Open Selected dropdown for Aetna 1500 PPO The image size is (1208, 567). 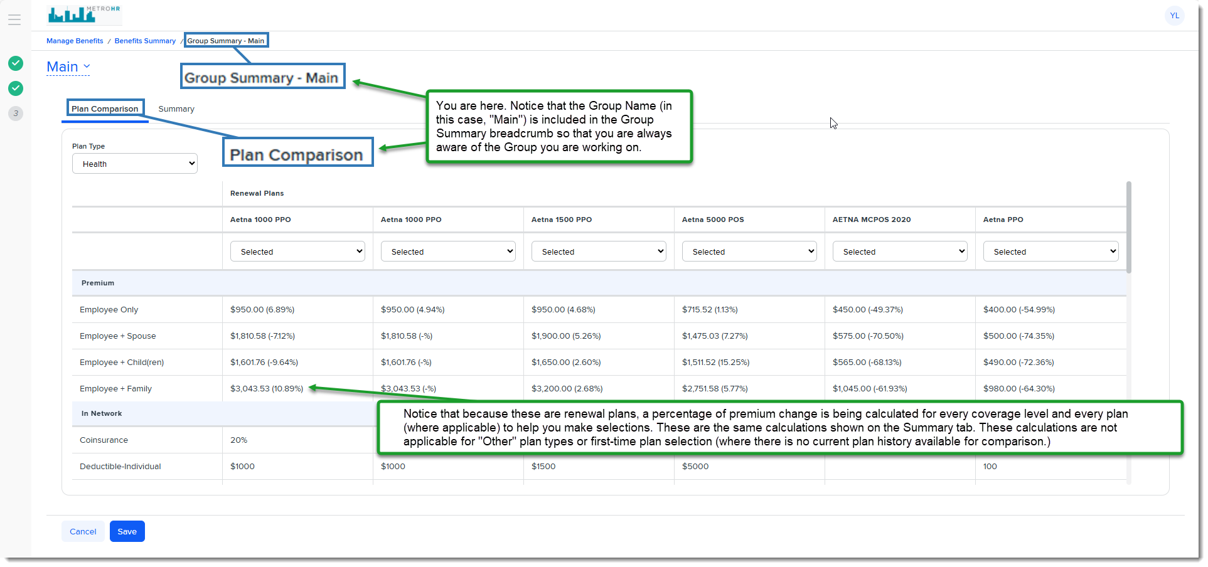pos(599,252)
